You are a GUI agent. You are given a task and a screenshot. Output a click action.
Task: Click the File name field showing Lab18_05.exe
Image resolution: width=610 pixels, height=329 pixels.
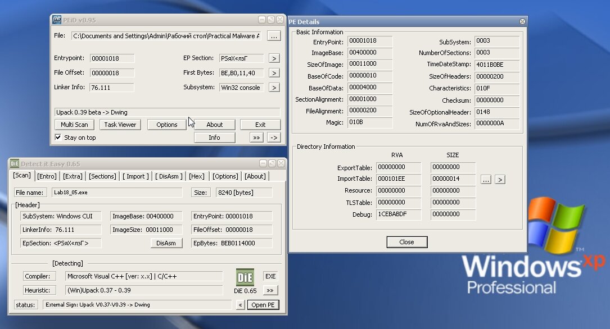coord(116,192)
